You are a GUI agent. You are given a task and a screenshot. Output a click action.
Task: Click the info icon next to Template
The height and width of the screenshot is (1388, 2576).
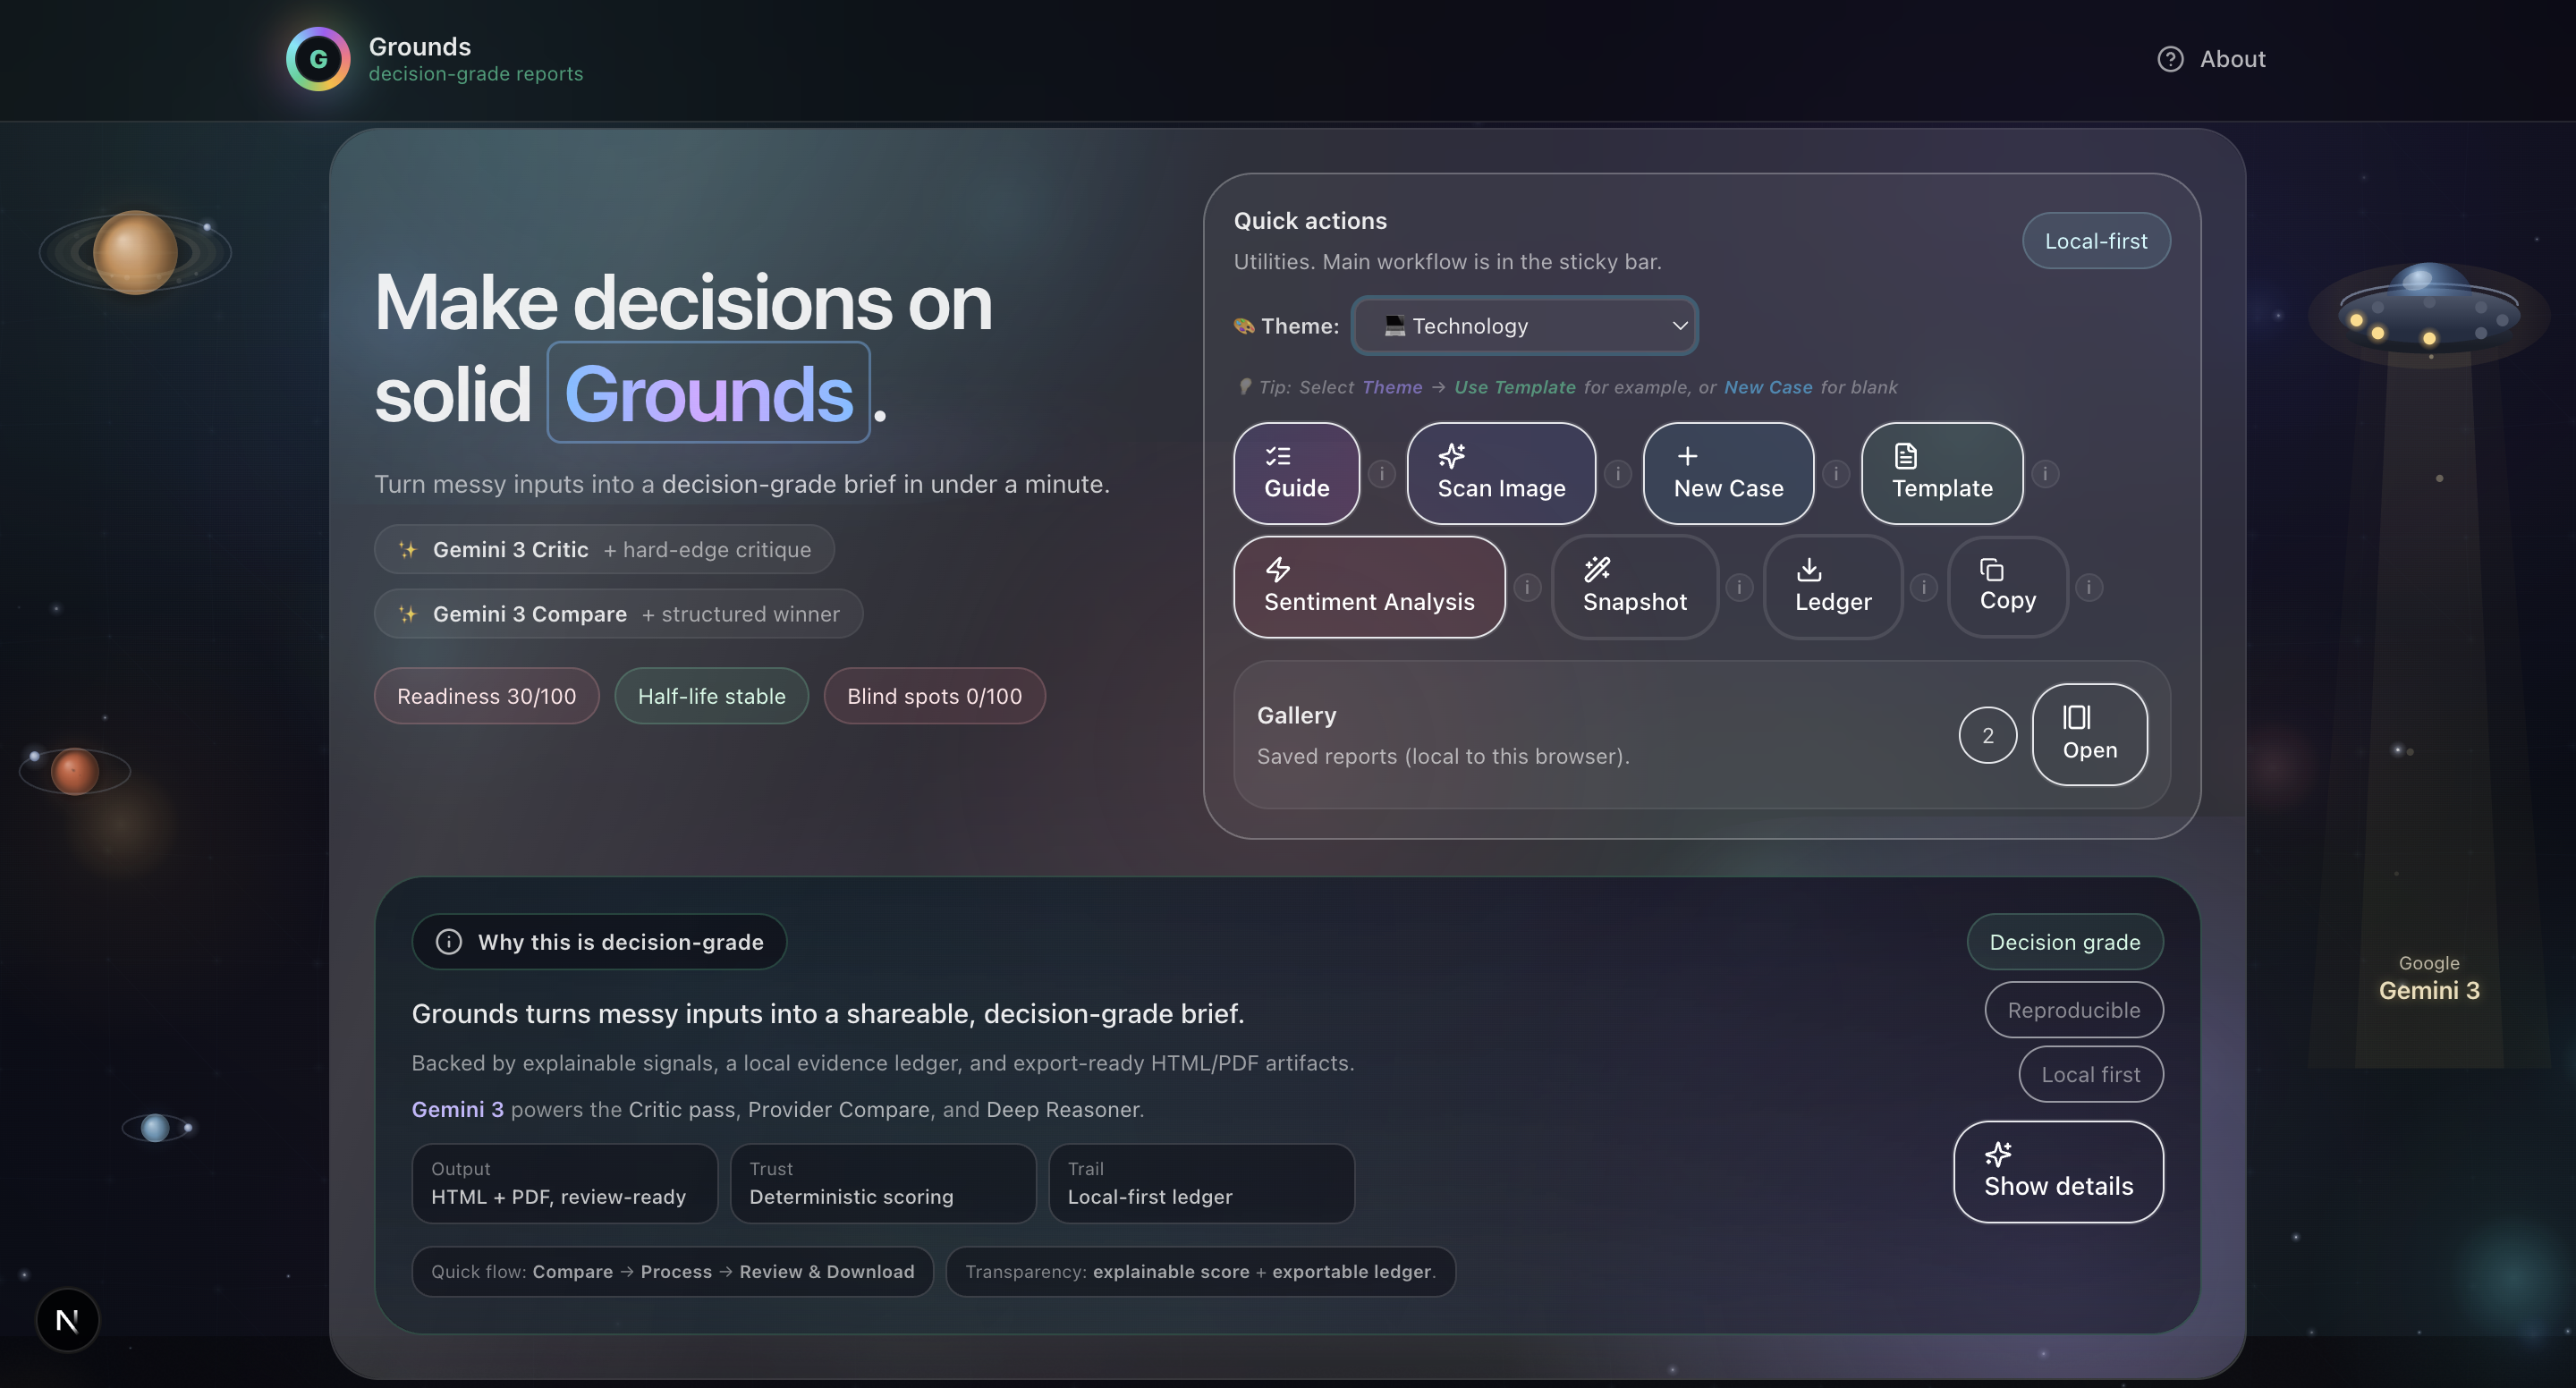pyautogui.click(x=2045, y=474)
